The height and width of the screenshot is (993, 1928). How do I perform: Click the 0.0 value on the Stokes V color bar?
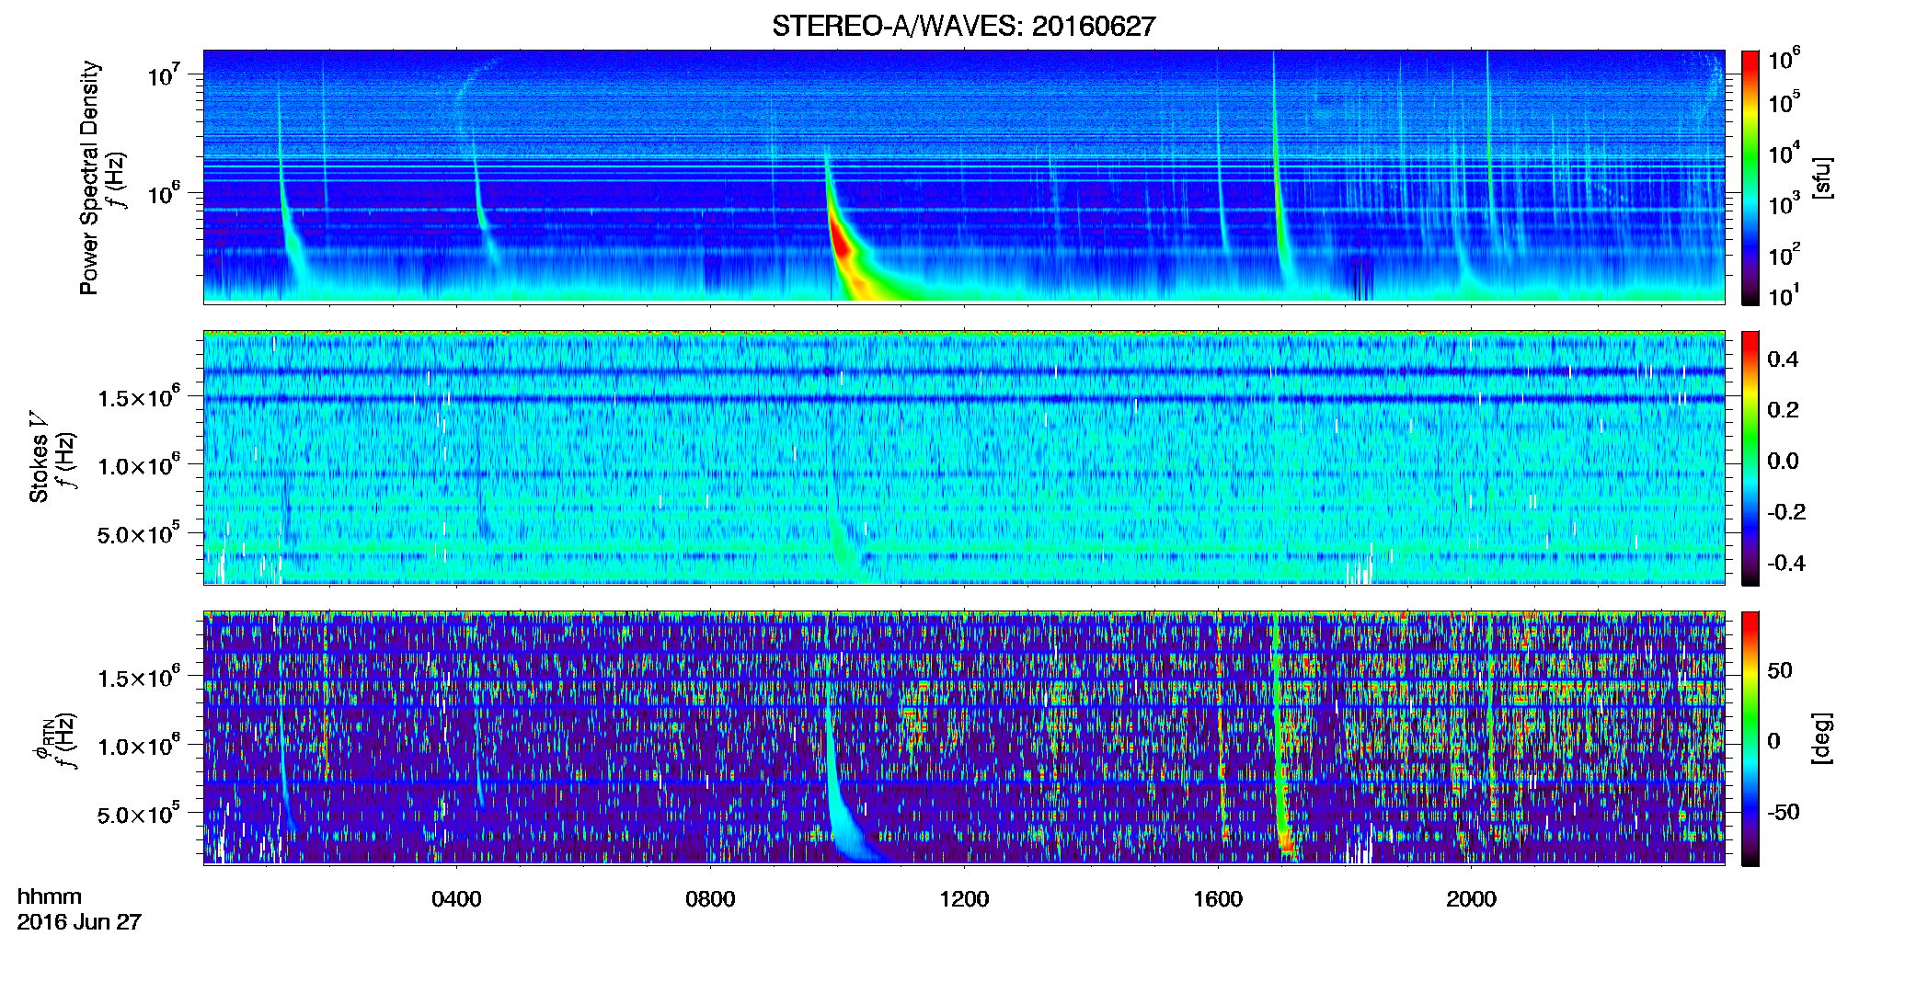[1783, 462]
